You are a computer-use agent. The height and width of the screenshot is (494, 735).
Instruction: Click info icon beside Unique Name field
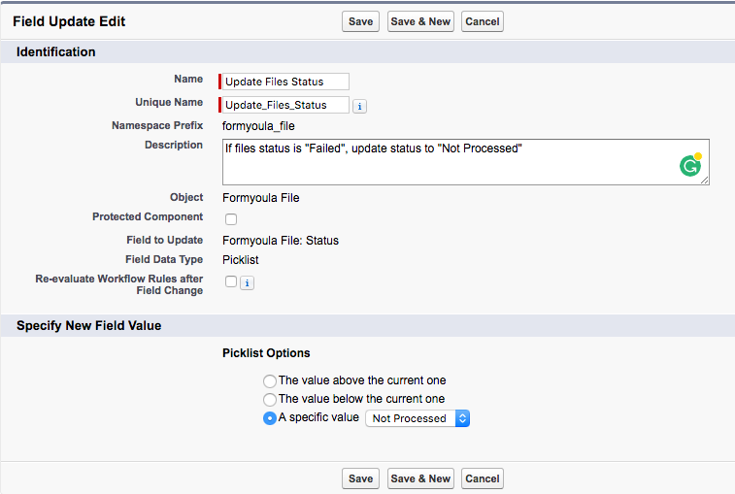359,106
